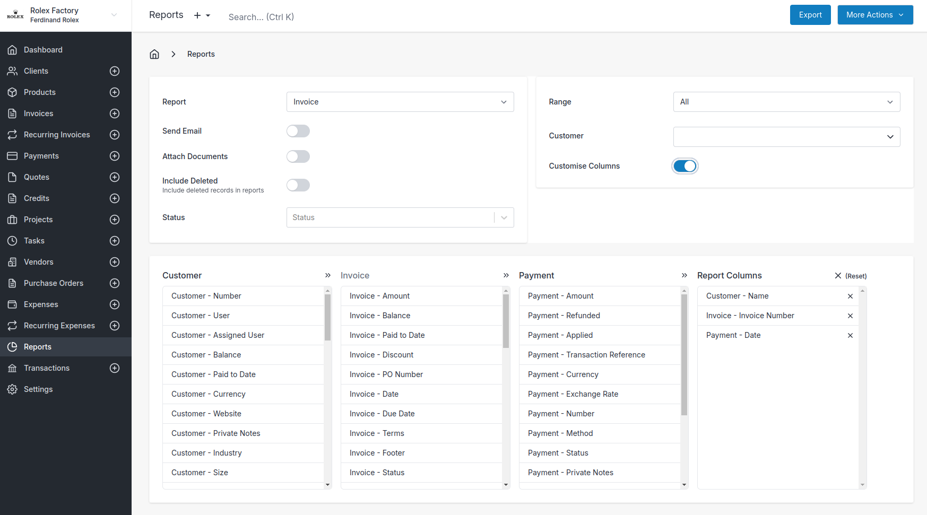Image resolution: width=927 pixels, height=515 pixels.
Task: Open the More Actions menu button
Action: tap(875, 15)
